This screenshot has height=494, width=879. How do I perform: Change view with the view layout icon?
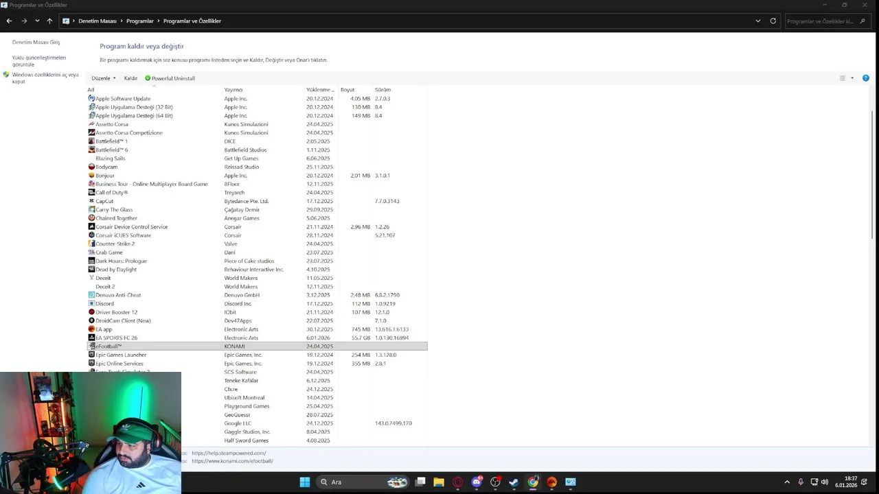pyautogui.click(x=843, y=78)
